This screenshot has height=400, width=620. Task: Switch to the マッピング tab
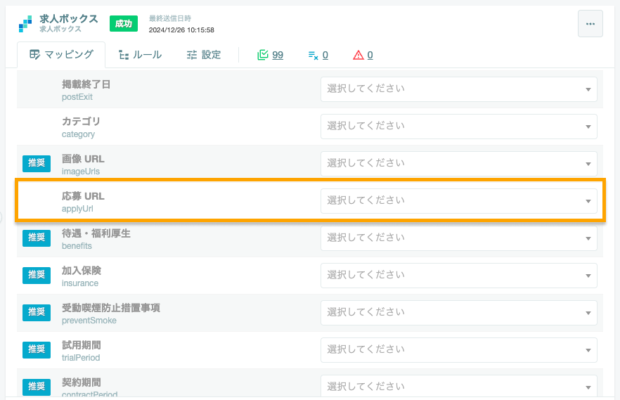[x=61, y=55]
